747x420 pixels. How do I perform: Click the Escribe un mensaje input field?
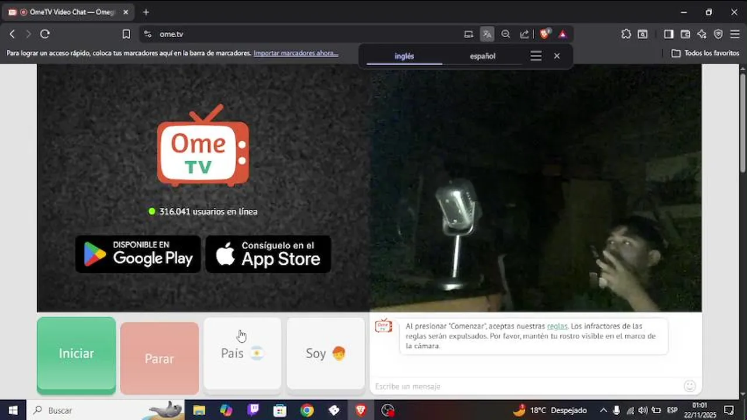tap(526, 386)
